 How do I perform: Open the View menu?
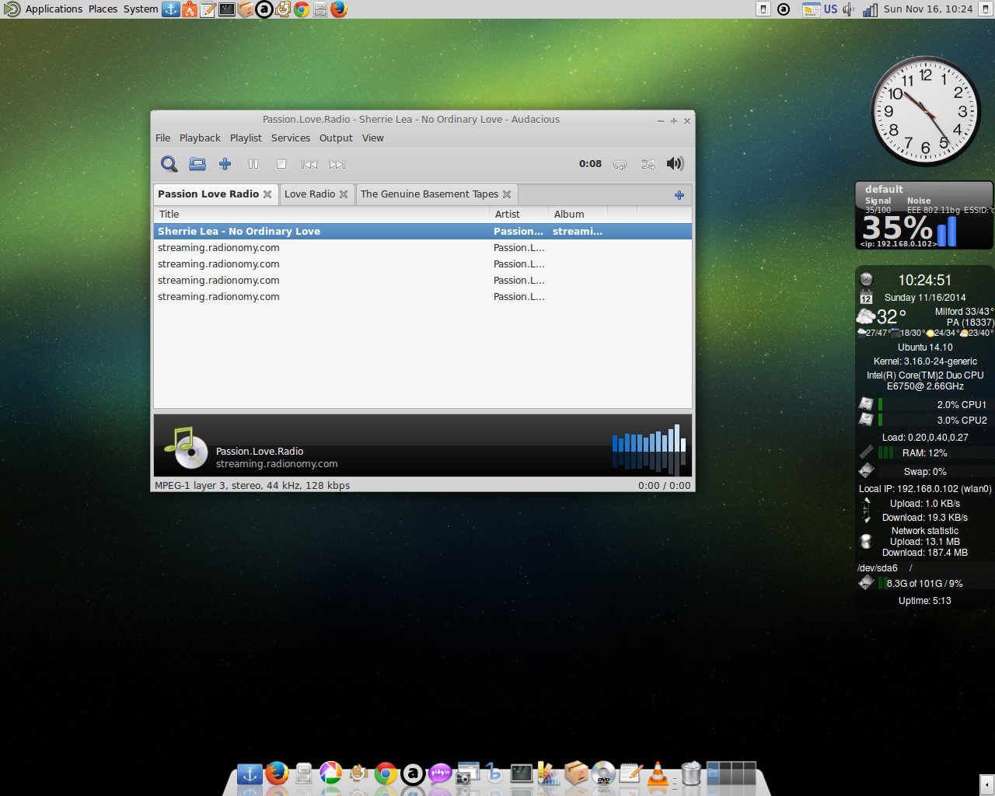[373, 138]
